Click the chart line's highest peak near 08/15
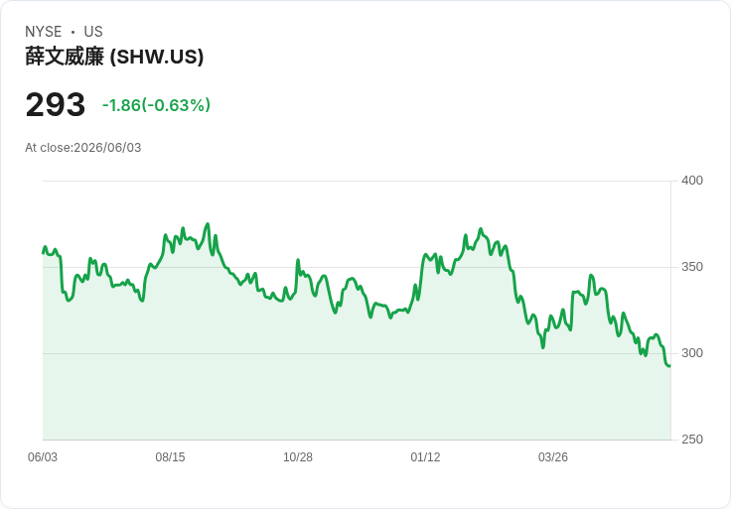 pyautogui.click(x=208, y=224)
